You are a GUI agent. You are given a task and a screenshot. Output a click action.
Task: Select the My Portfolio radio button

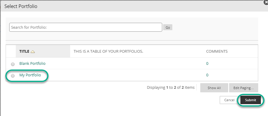click(13, 76)
